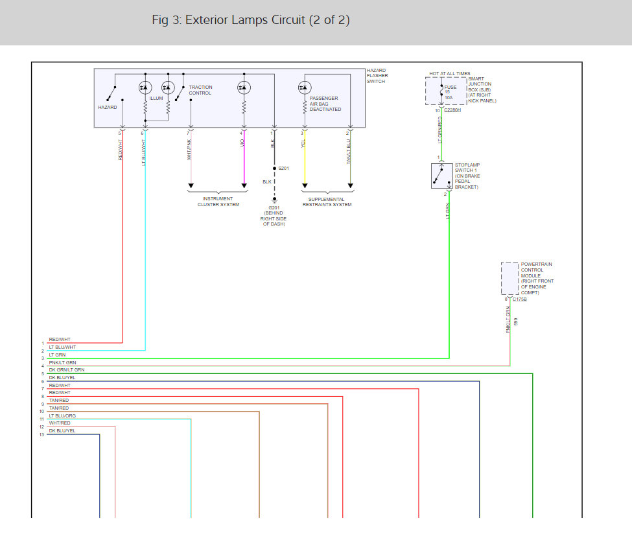The width and height of the screenshot is (632, 538).
Task: Select the vertical PNK/LT GRN label under C175B
Action: coord(508,320)
